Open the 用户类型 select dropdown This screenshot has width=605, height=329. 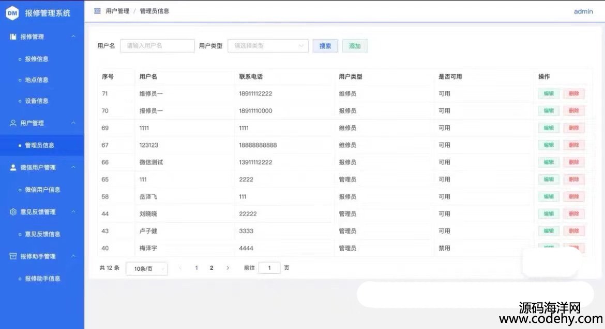click(268, 46)
